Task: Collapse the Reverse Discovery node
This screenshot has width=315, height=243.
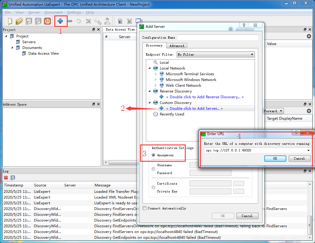Action: (x=149, y=91)
